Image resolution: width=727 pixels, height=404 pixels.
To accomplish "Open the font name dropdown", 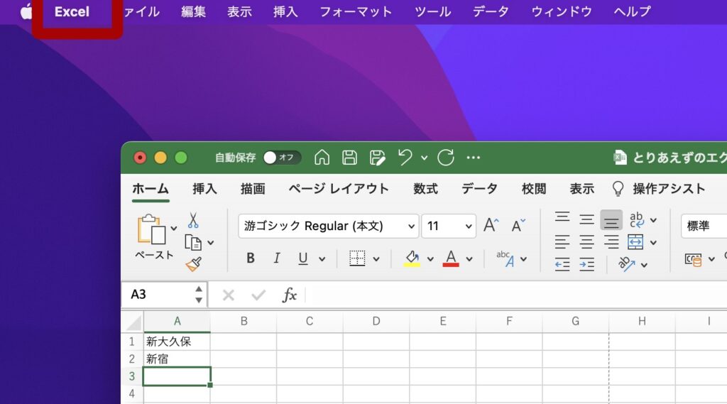I will [411, 226].
